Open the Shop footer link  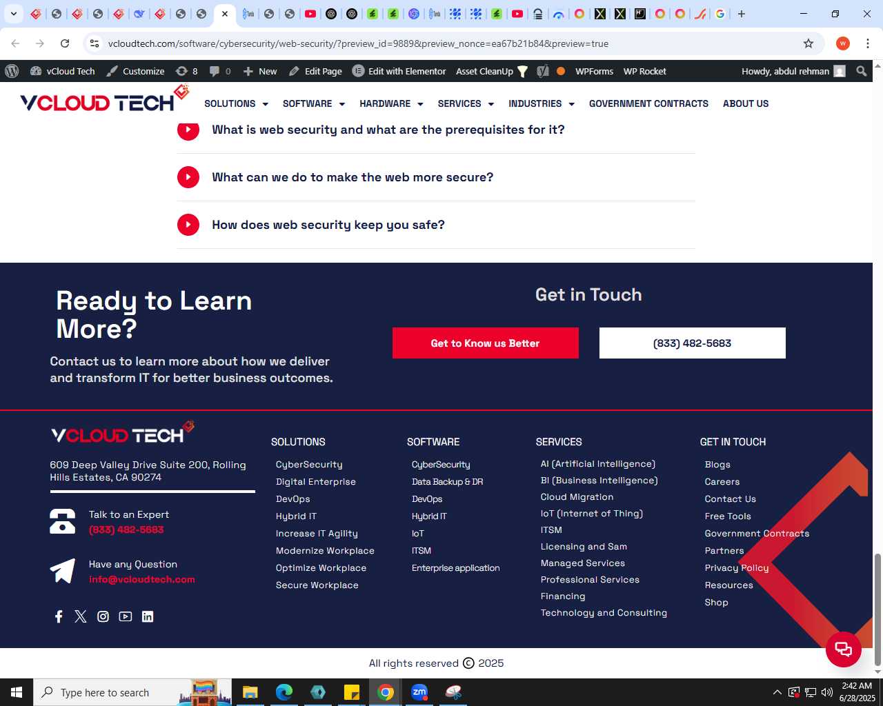coord(717,603)
